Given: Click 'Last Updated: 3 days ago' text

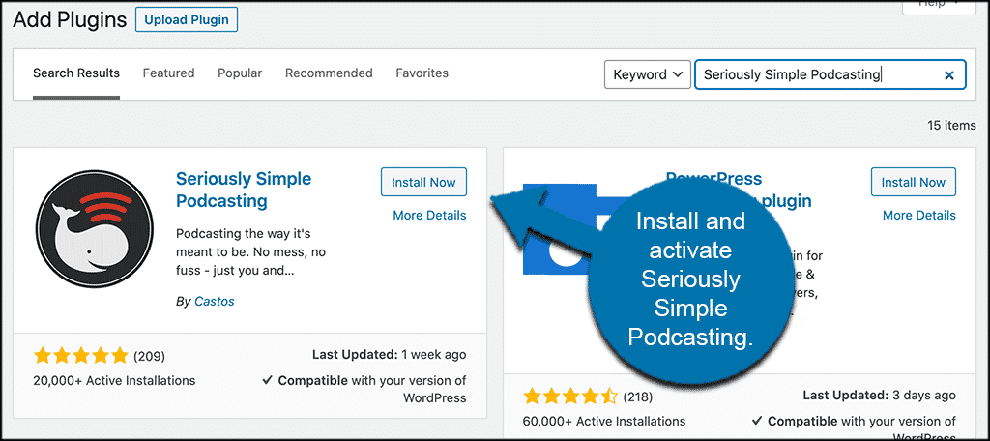Looking at the screenshot, I should pos(880,395).
